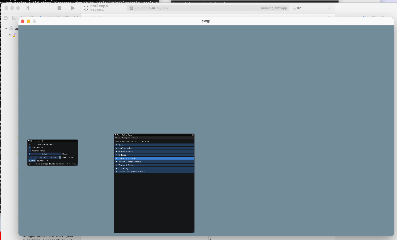Open the Xcode source control navigator icon

14,18
